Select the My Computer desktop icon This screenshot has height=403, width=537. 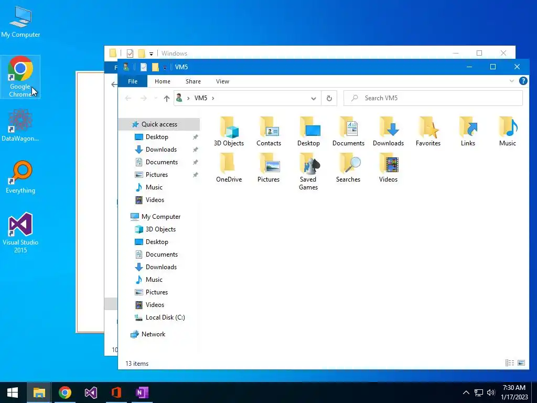[20, 21]
